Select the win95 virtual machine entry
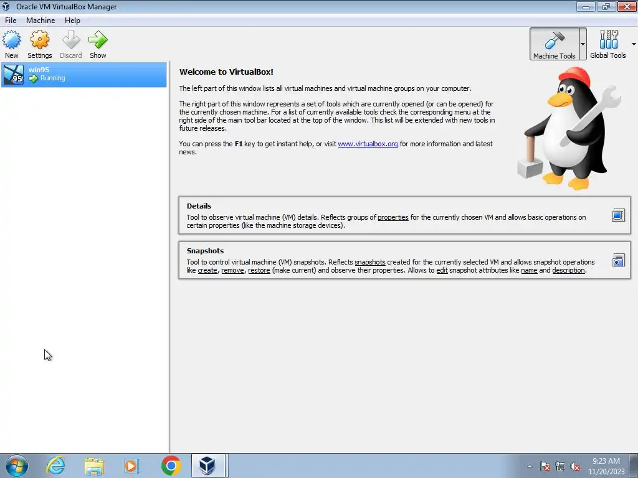The width and height of the screenshot is (638, 478). click(84, 75)
